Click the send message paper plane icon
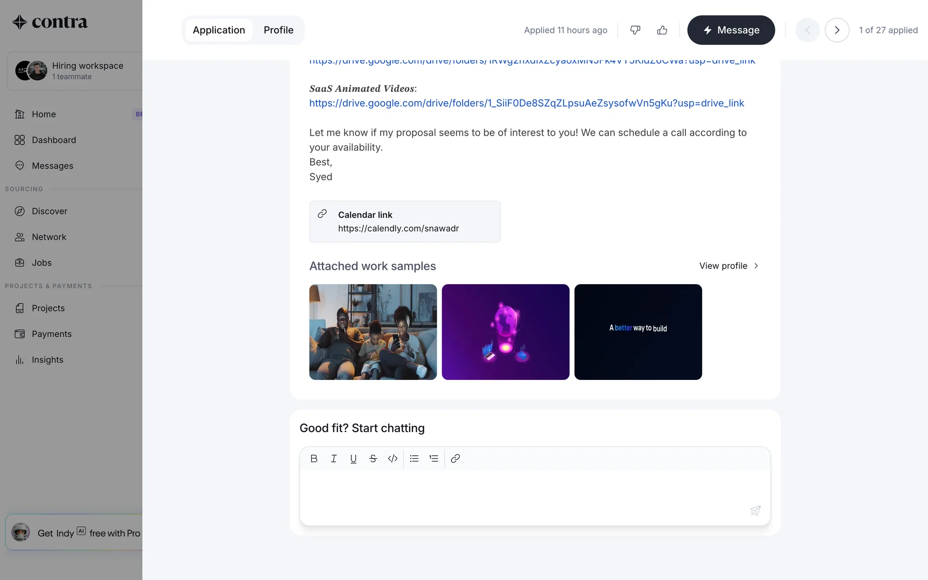 tap(755, 510)
